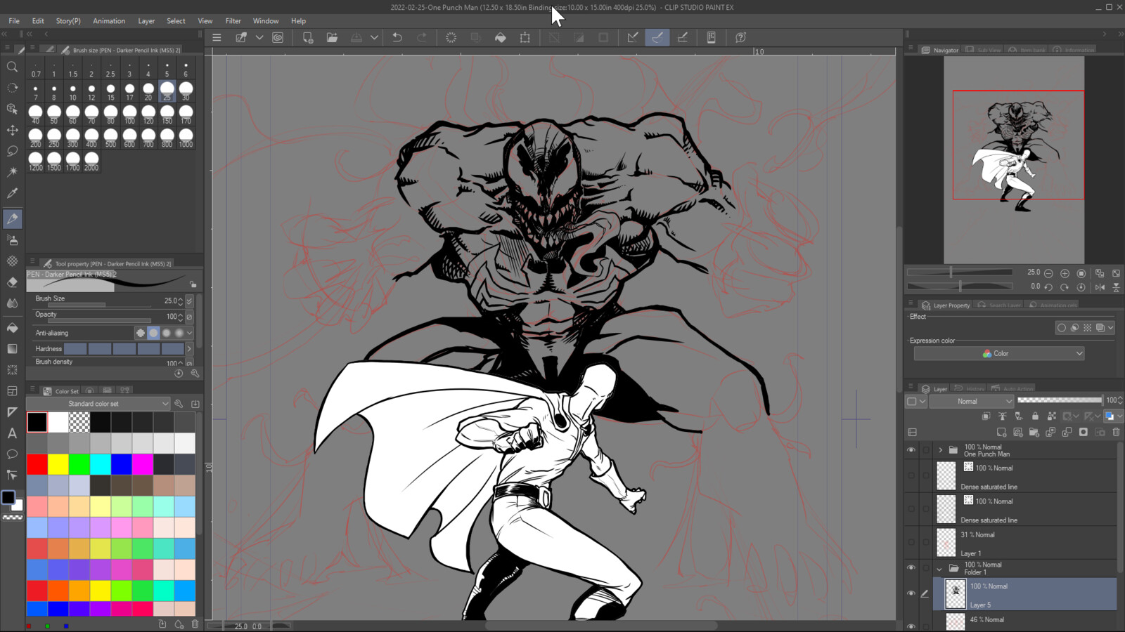Show the second Dense saturated line layer
The width and height of the screenshot is (1125, 632).
(911, 509)
